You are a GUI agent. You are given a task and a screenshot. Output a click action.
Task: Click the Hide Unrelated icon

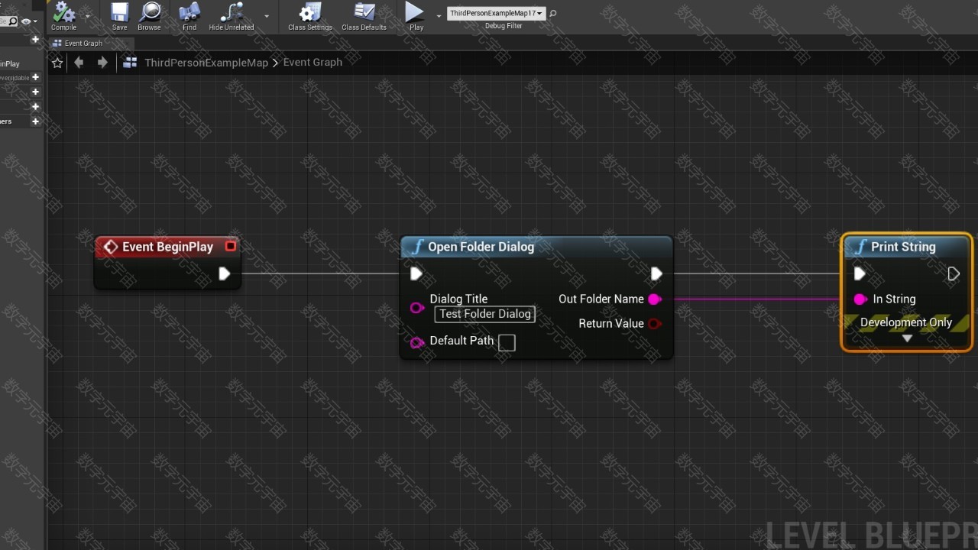pyautogui.click(x=231, y=13)
